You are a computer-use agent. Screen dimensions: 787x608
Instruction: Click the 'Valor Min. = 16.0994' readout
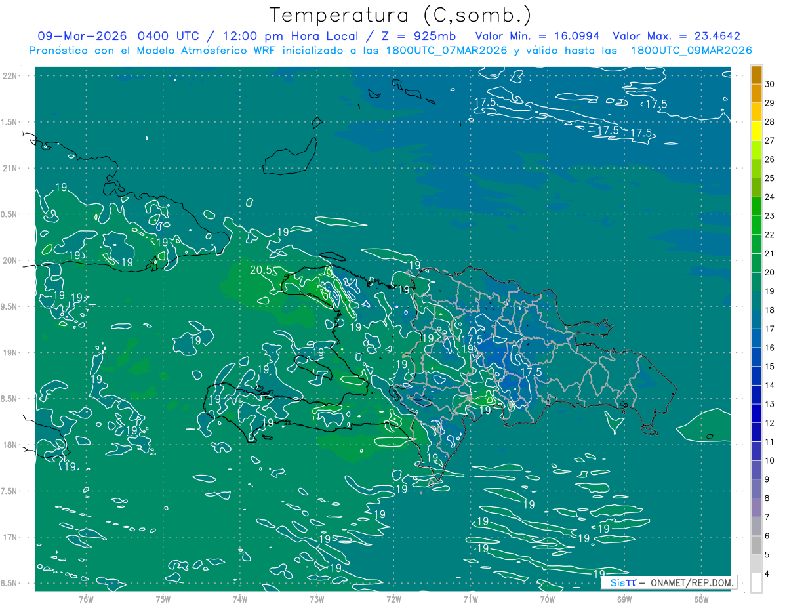pos(537,36)
